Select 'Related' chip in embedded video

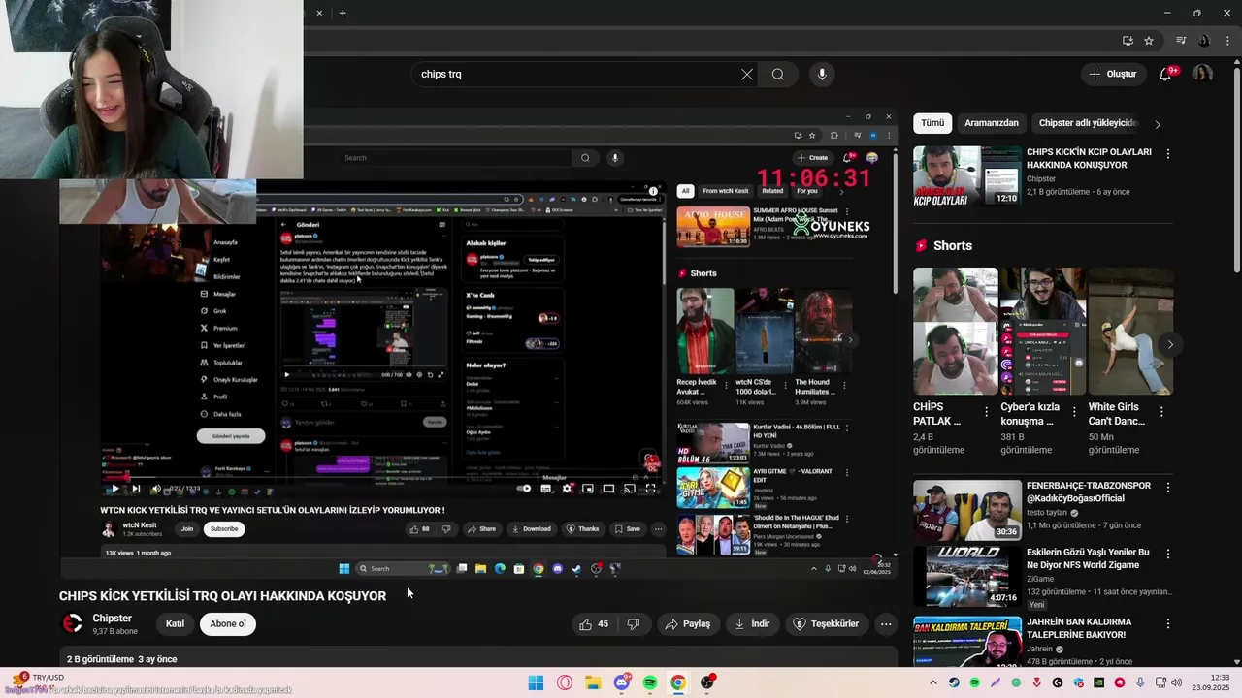pos(772,191)
